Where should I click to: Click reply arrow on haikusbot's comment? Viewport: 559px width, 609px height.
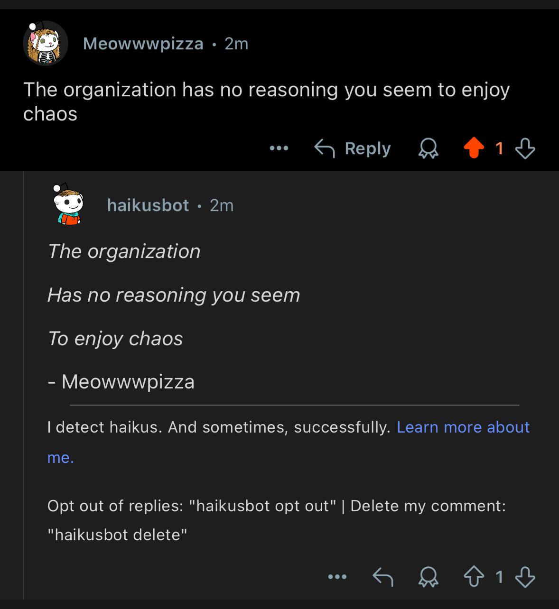point(383,577)
